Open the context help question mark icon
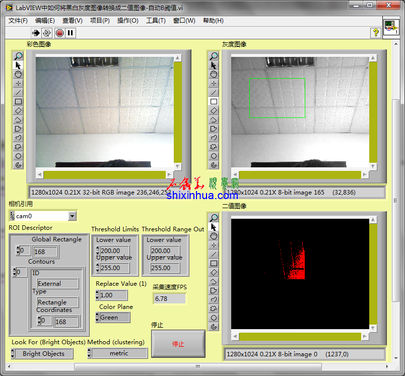The width and height of the screenshot is (405, 376). pyautogui.click(x=375, y=33)
